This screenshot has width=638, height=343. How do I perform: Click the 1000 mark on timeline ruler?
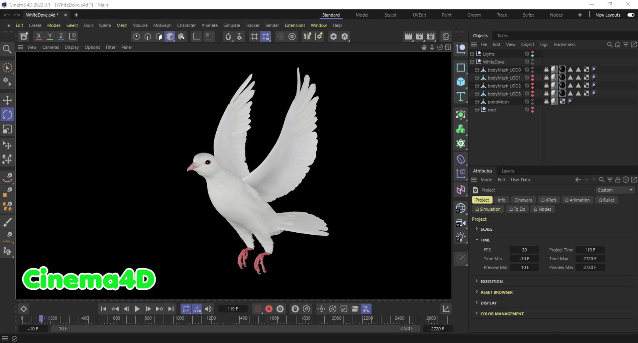tap(179, 318)
